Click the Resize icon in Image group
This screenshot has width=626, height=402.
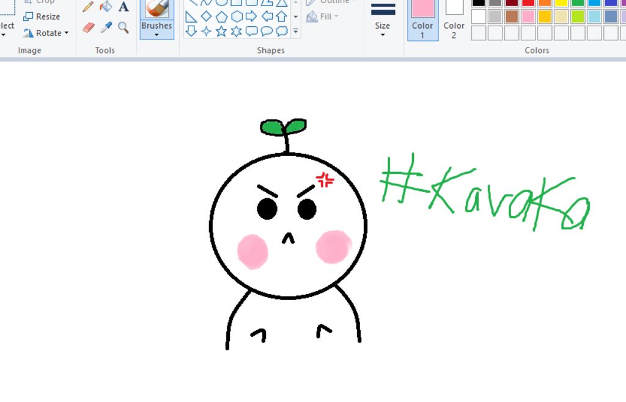click(28, 16)
